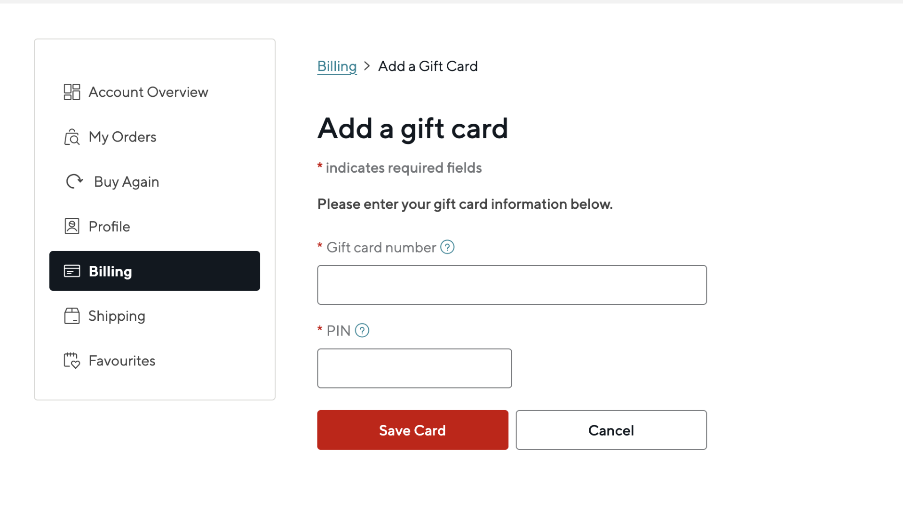
Task: Click into the PIN input box
Action: point(414,368)
